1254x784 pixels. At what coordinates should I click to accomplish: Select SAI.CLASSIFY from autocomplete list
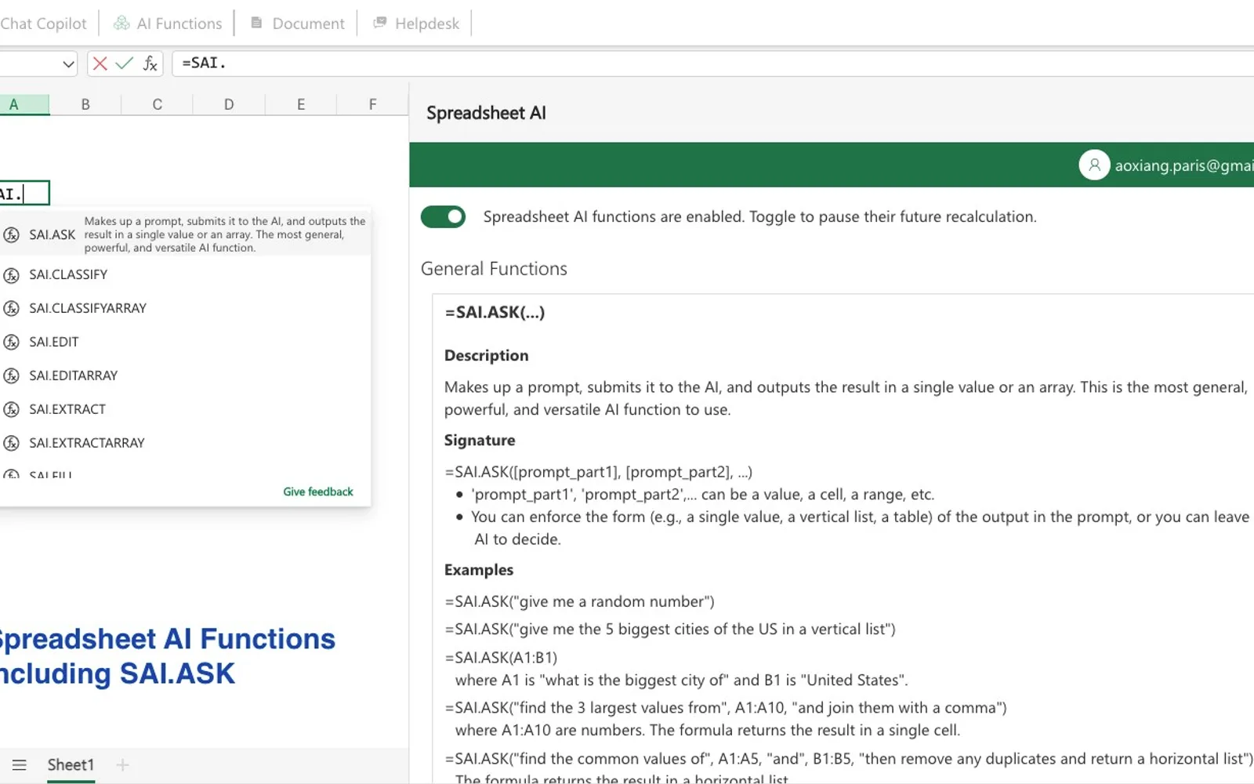tap(185, 275)
